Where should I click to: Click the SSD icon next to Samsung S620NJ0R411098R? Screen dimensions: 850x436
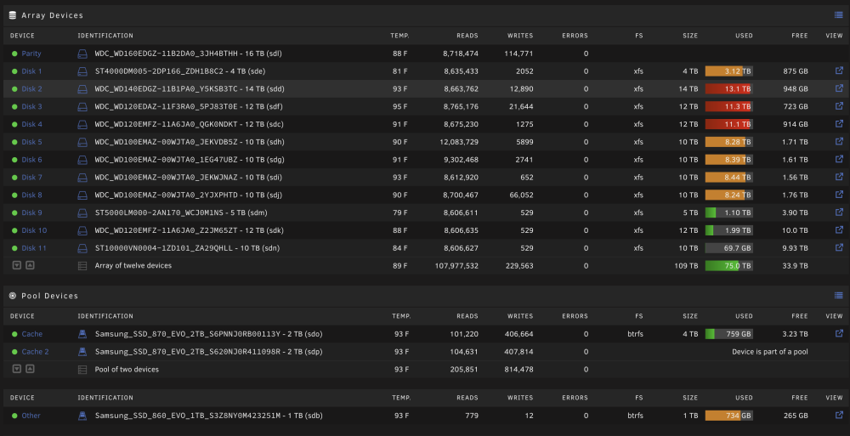(82, 351)
